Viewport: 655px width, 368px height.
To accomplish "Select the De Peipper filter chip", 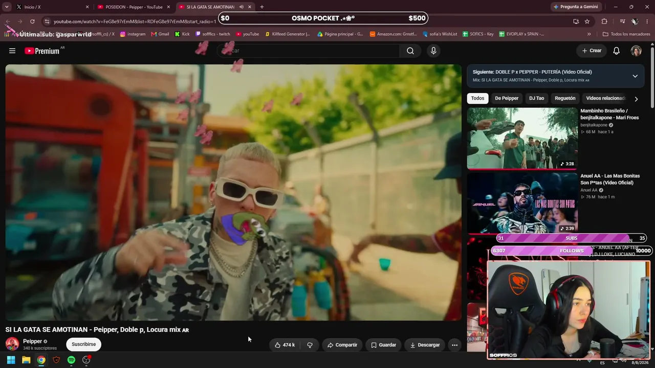I will 507,98.
